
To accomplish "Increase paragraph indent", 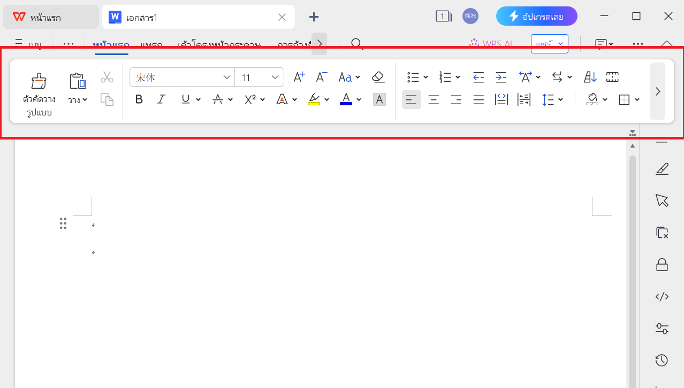I will 501,77.
